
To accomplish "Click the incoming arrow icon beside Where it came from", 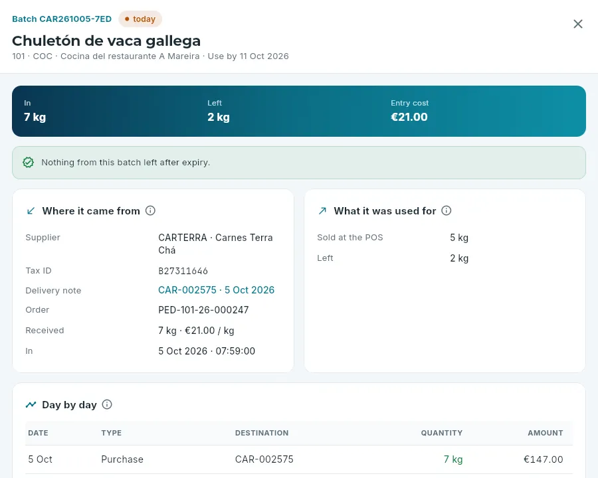I will (x=31, y=211).
